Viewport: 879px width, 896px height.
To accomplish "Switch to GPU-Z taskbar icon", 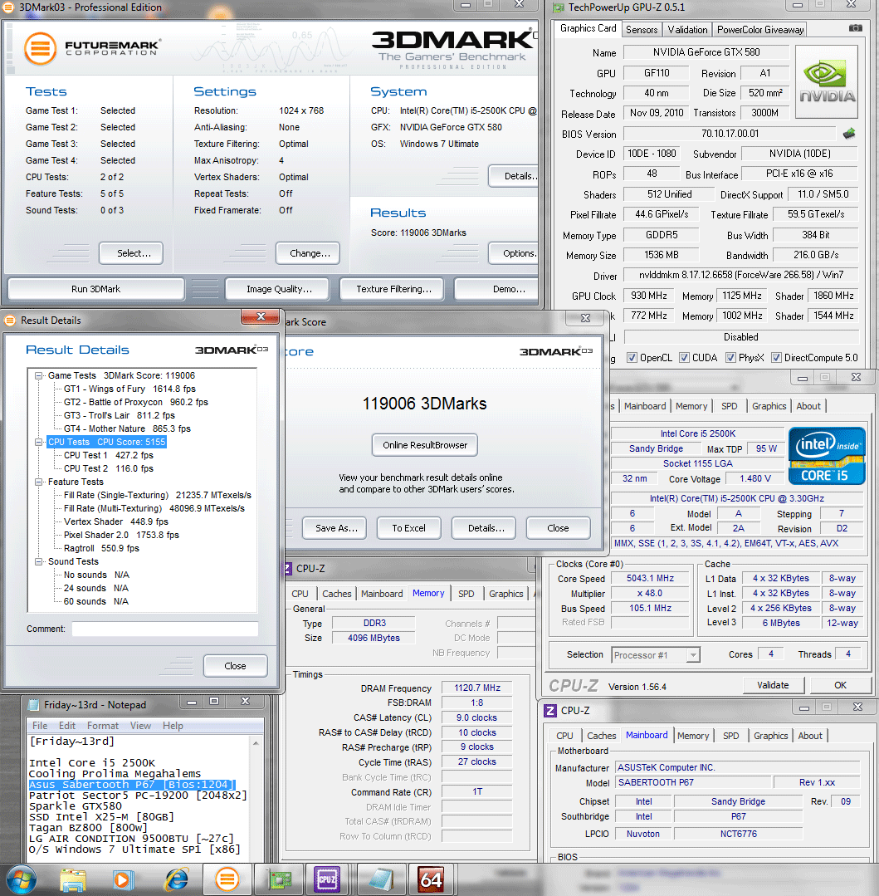I will click(x=279, y=880).
